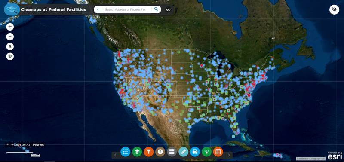This screenshot has height=162, width=344.
Task: Focus the Search Address input field
Action: pyautogui.click(x=126, y=9)
